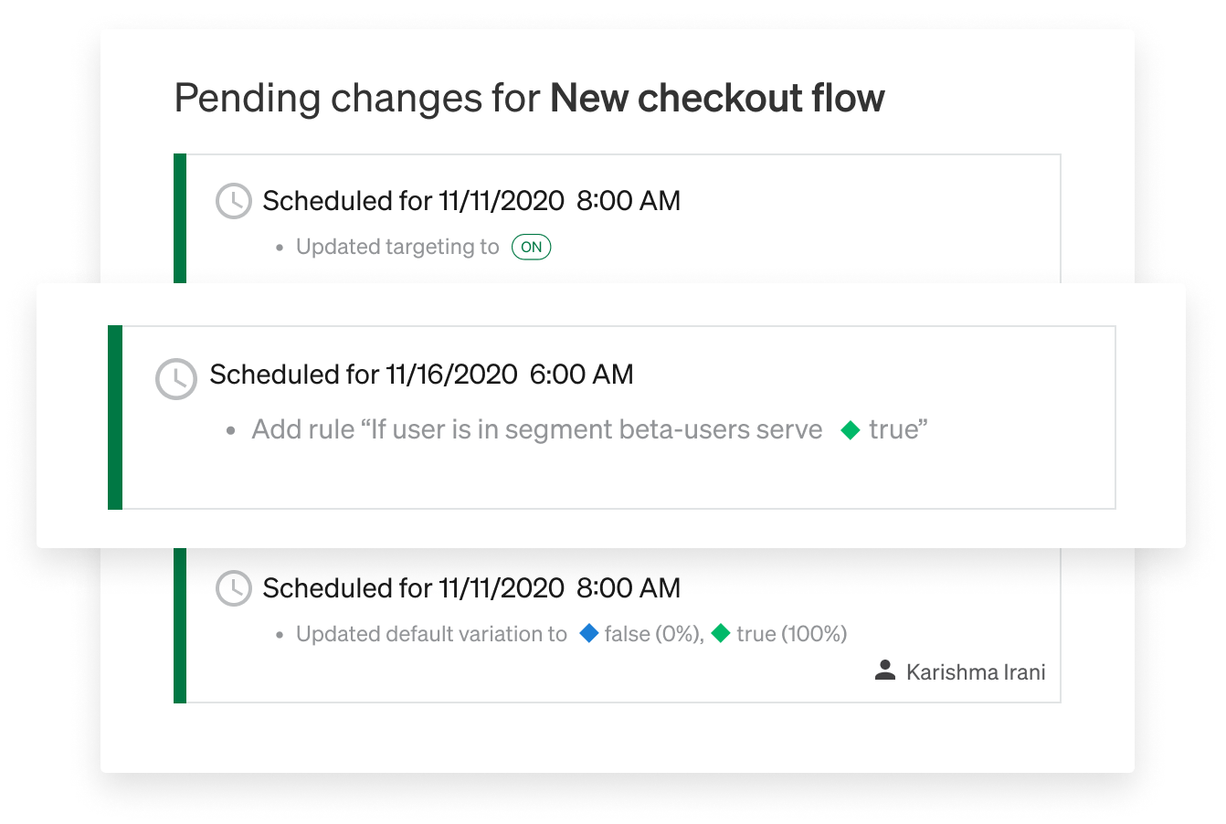Click the Add rule beta-users segment description
The width and height of the screenshot is (1226, 824).
(x=537, y=430)
